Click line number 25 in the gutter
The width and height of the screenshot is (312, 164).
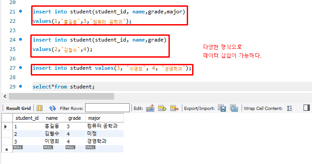click(12, 49)
